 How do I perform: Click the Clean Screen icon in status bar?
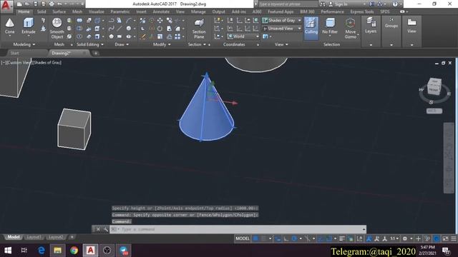(445, 238)
